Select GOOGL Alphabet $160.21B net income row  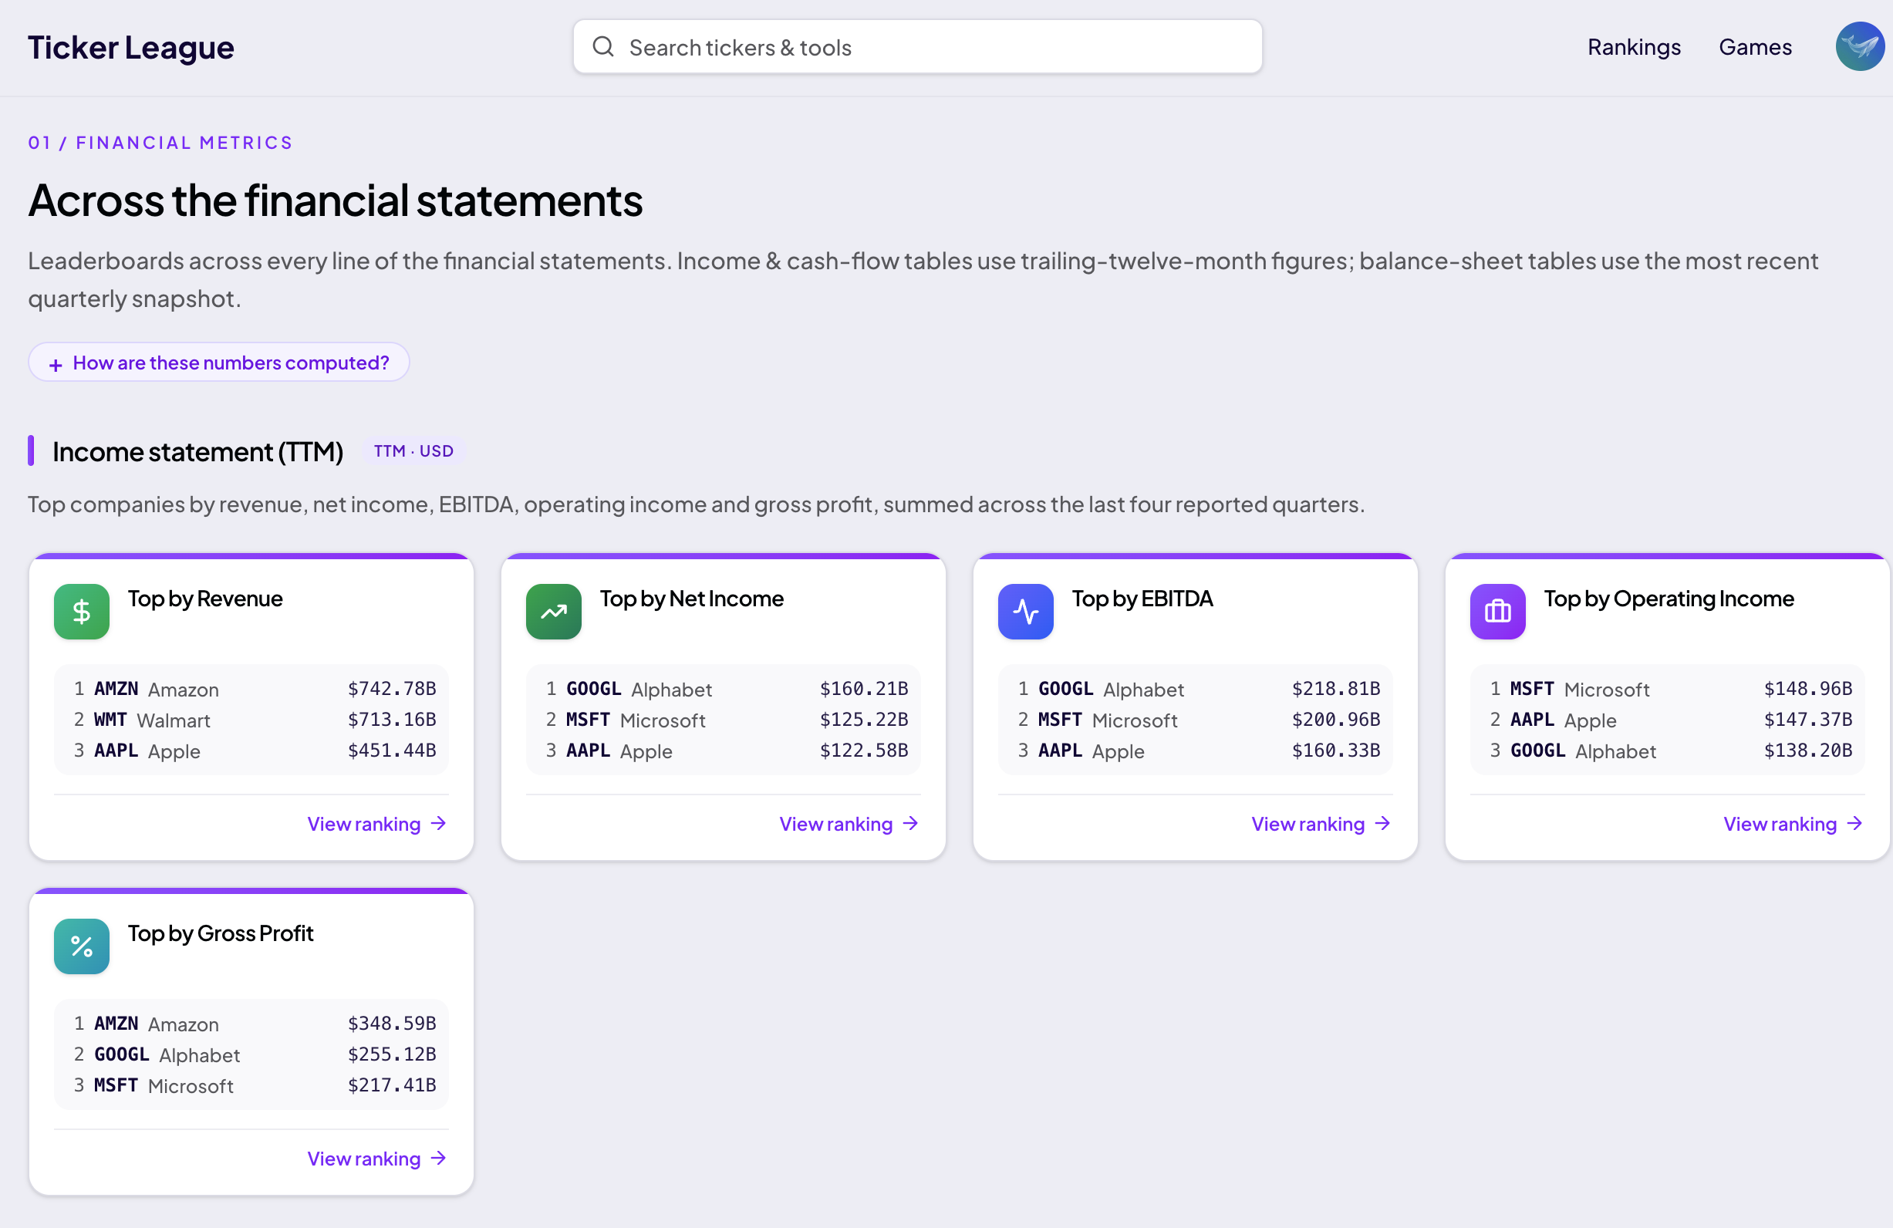click(x=724, y=689)
